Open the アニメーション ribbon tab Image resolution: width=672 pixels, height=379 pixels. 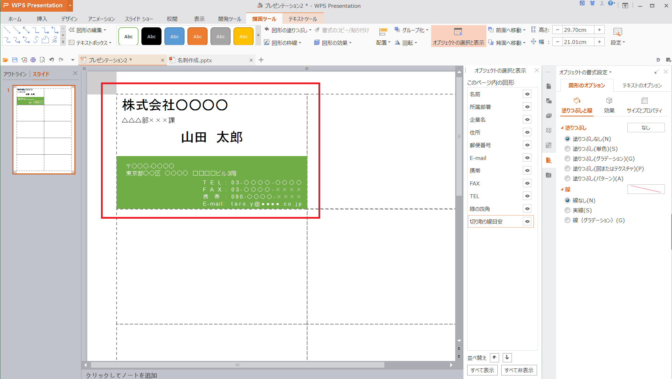click(x=102, y=19)
